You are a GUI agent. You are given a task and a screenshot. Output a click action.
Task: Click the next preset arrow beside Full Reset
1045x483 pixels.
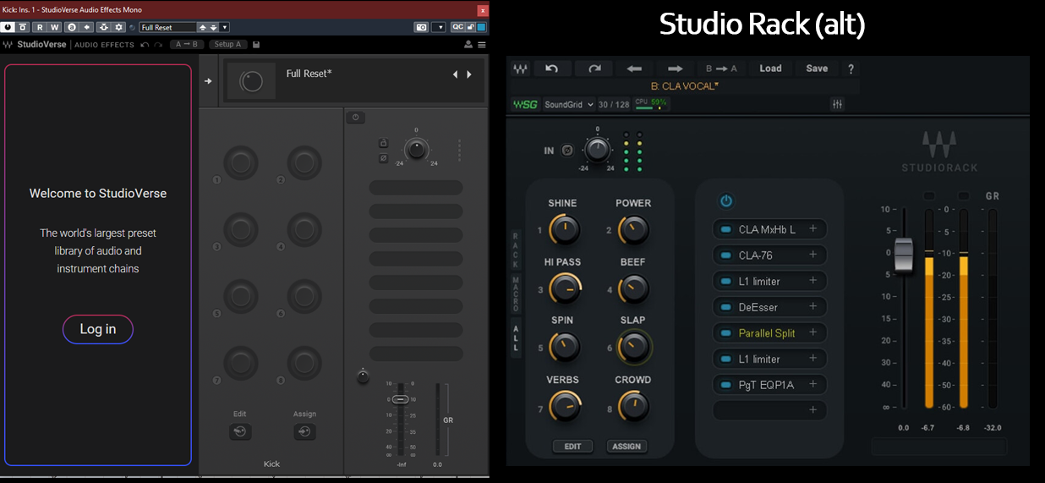(469, 74)
